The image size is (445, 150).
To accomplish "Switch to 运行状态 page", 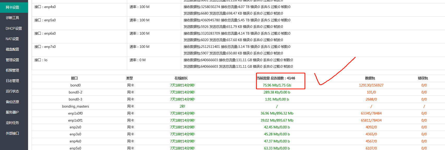I will (13, 91).
